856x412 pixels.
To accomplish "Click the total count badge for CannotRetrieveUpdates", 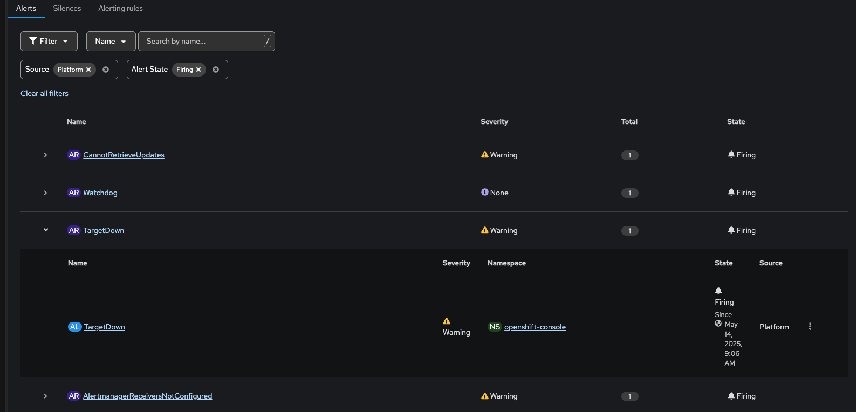I will click(x=630, y=155).
